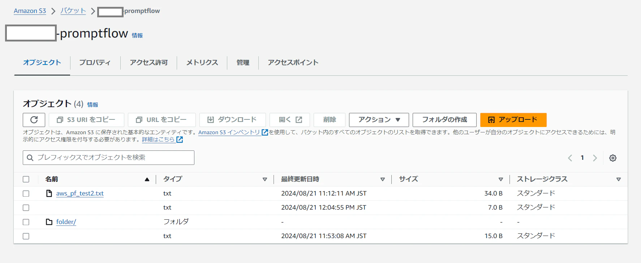The height and width of the screenshot is (263, 641).
Task: Open the 詳細はこちら link
Action: [158, 140]
